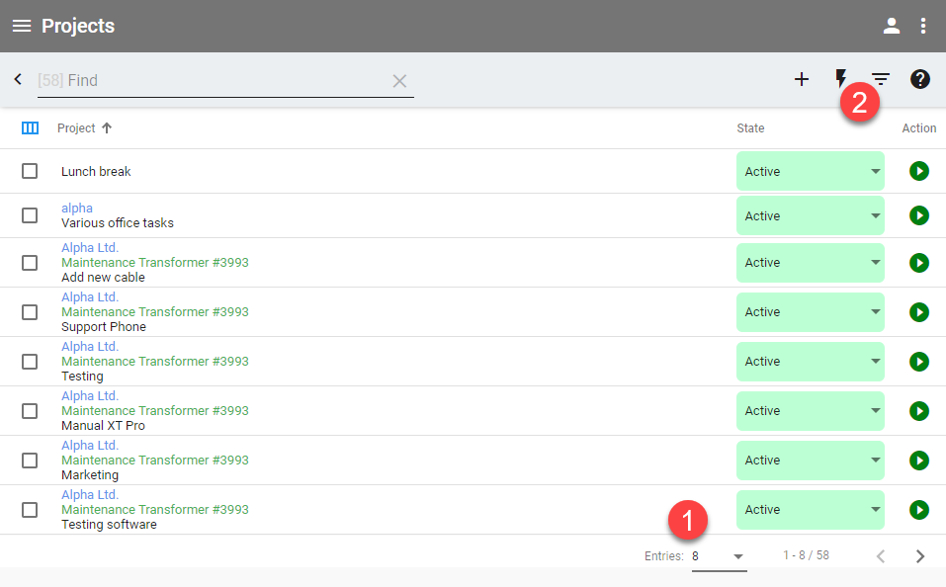Screen dimensions: 946x587
Task: Go to the next page of projects
Action: click(x=920, y=556)
